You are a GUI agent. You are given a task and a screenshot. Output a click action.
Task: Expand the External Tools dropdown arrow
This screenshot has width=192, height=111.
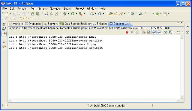[84, 14]
